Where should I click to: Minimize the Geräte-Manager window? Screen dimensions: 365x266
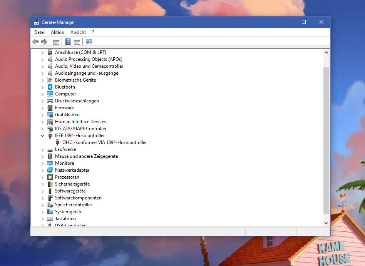[286, 22]
